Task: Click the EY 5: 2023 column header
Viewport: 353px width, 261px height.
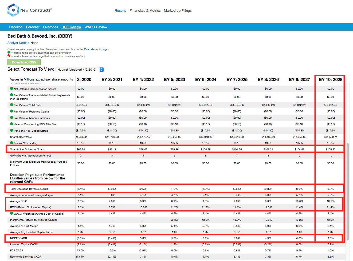Action: click(174, 79)
